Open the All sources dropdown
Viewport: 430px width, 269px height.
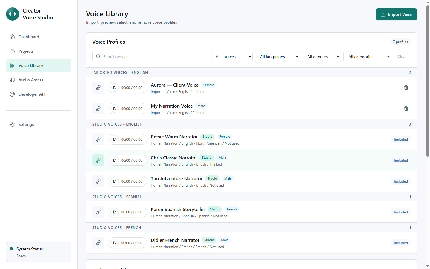tap(232, 56)
